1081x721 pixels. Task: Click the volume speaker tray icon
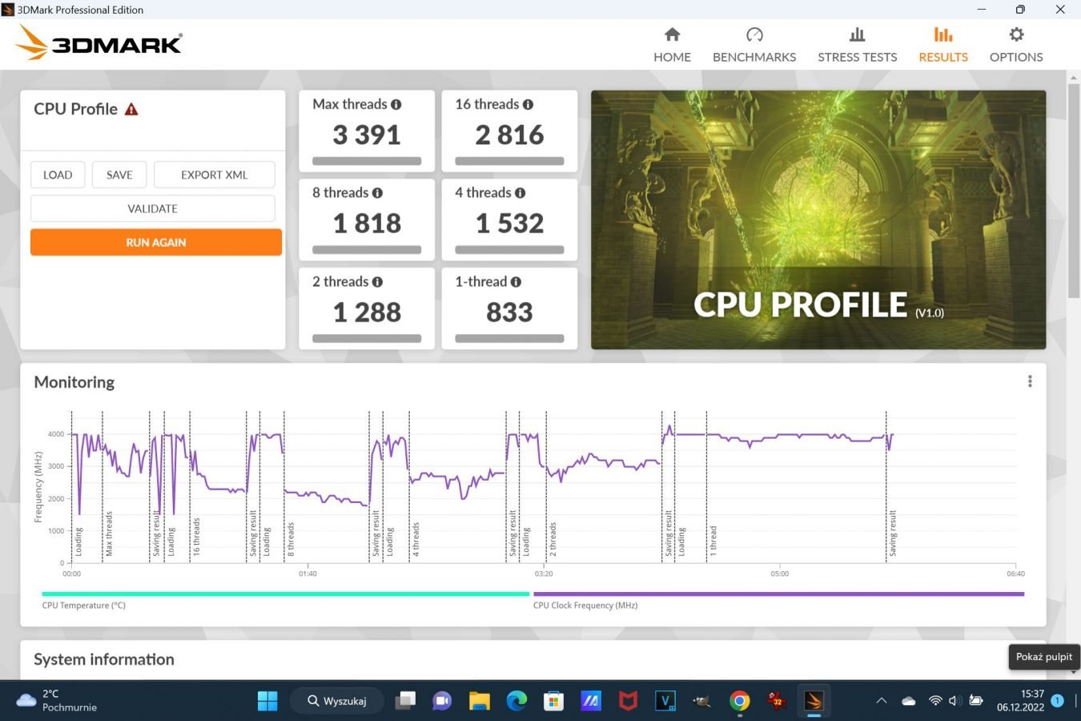coord(954,701)
